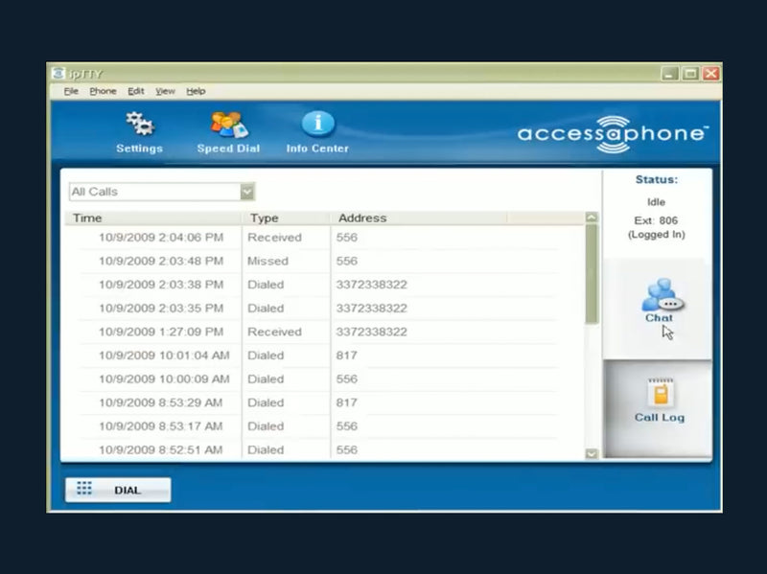Screen dimensions: 767x574
Task: Minimize the ipTTY window
Action: (669, 74)
